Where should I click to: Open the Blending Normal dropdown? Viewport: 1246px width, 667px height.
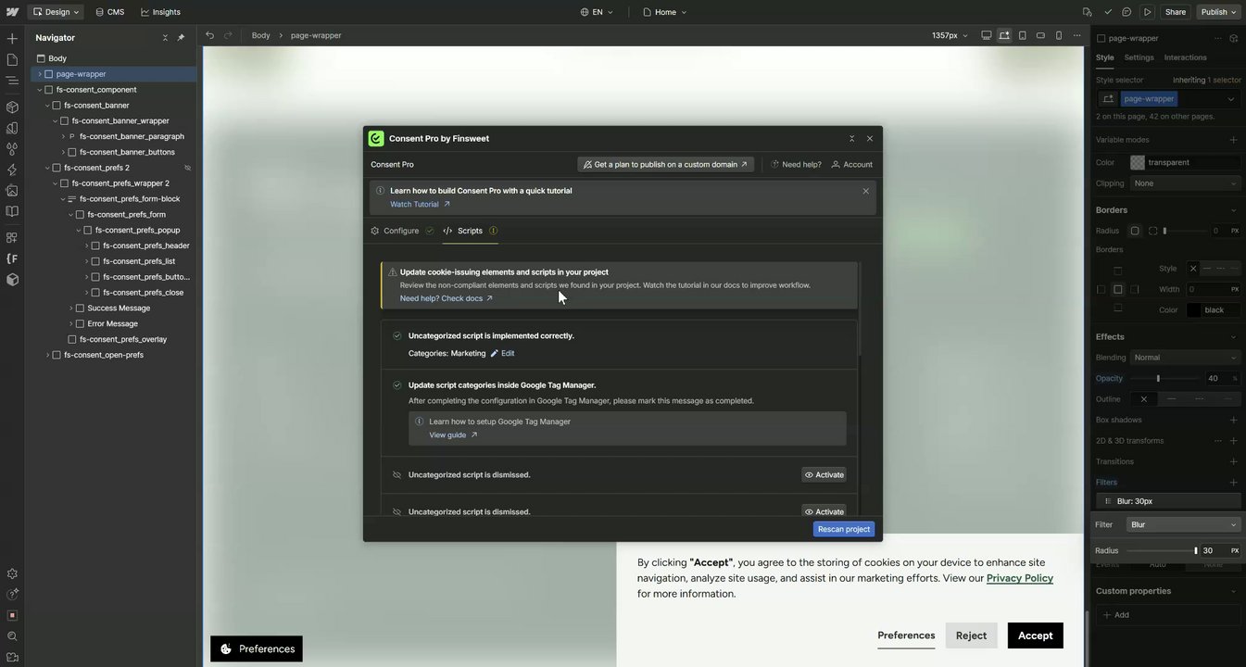click(1185, 358)
